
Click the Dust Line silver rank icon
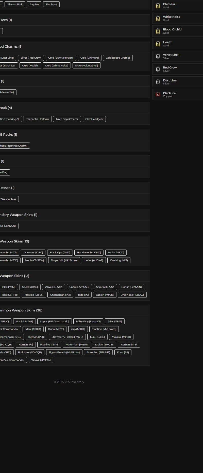tap(158, 82)
